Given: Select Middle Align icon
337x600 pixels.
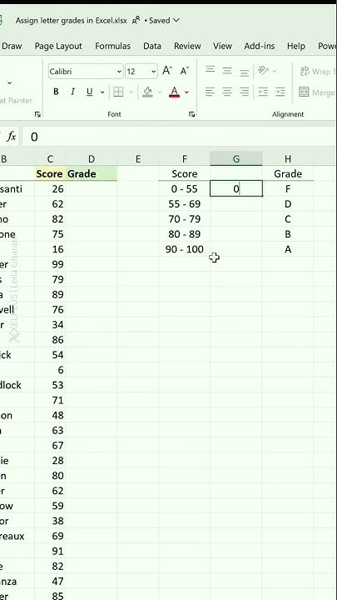Looking at the screenshot, I should coord(227,70).
